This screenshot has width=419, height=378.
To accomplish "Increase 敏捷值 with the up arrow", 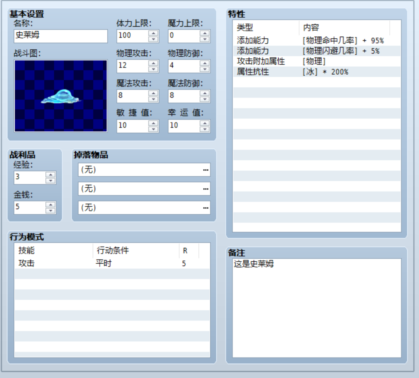I will [153, 123].
